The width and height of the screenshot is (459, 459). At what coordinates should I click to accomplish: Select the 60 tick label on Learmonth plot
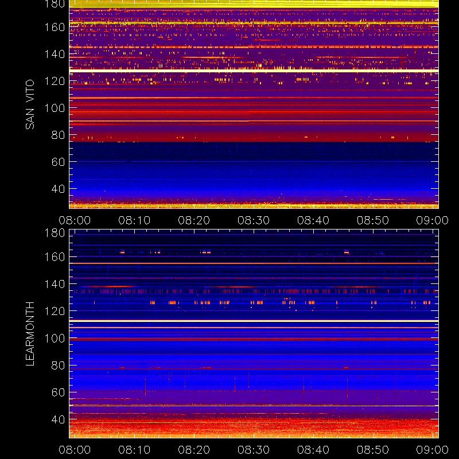[x=58, y=392]
